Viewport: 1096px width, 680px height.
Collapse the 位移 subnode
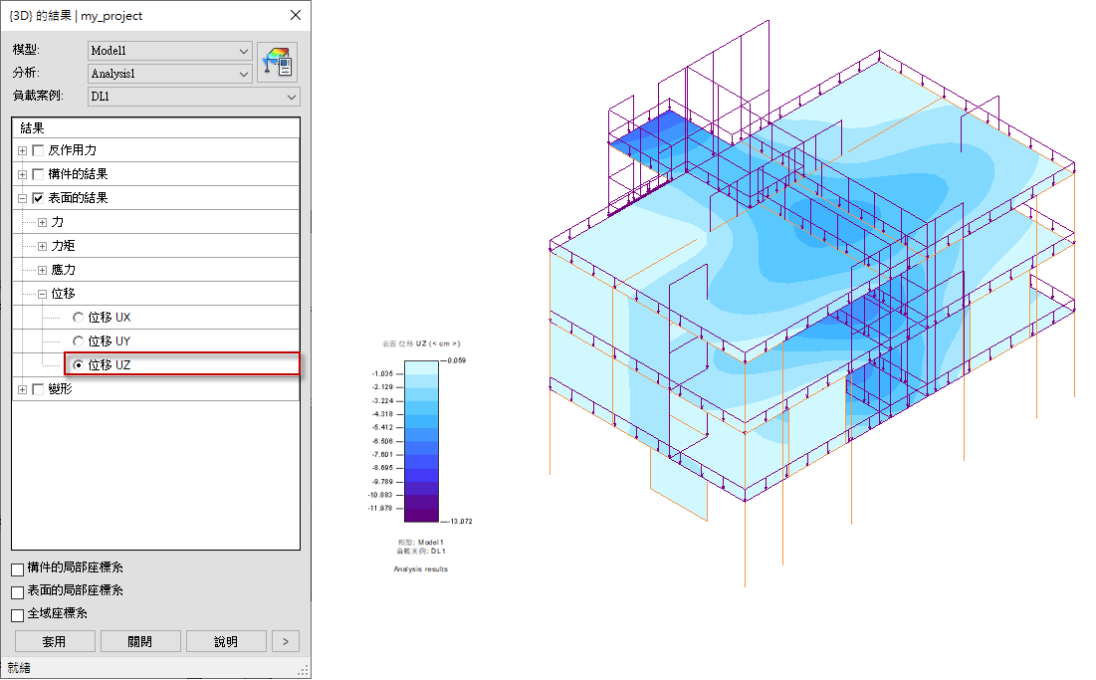42,294
